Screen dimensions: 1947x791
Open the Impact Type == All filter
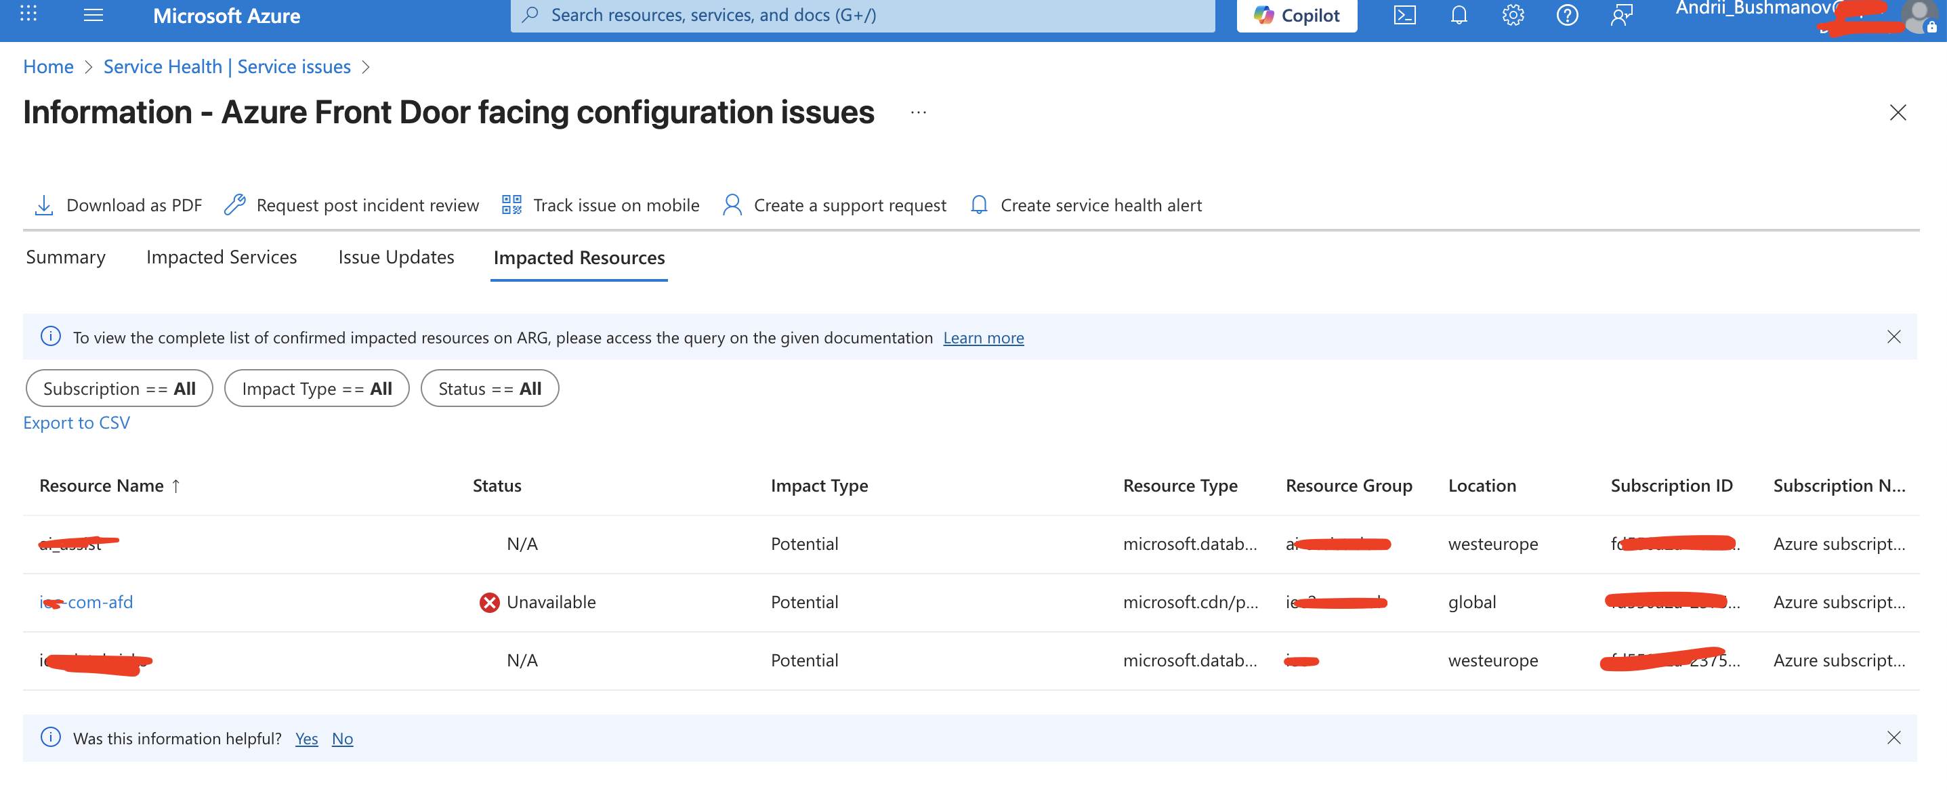pos(316,388)
